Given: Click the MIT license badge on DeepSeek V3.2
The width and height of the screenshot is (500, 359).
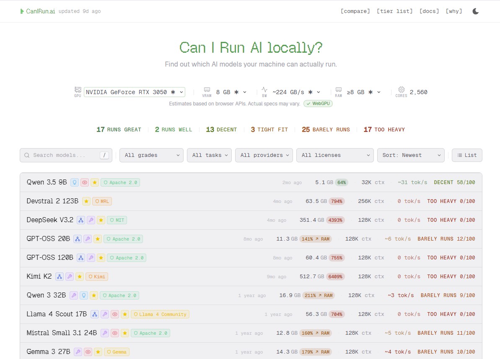Looking at the screenshot, I should (x=117, y=220).
